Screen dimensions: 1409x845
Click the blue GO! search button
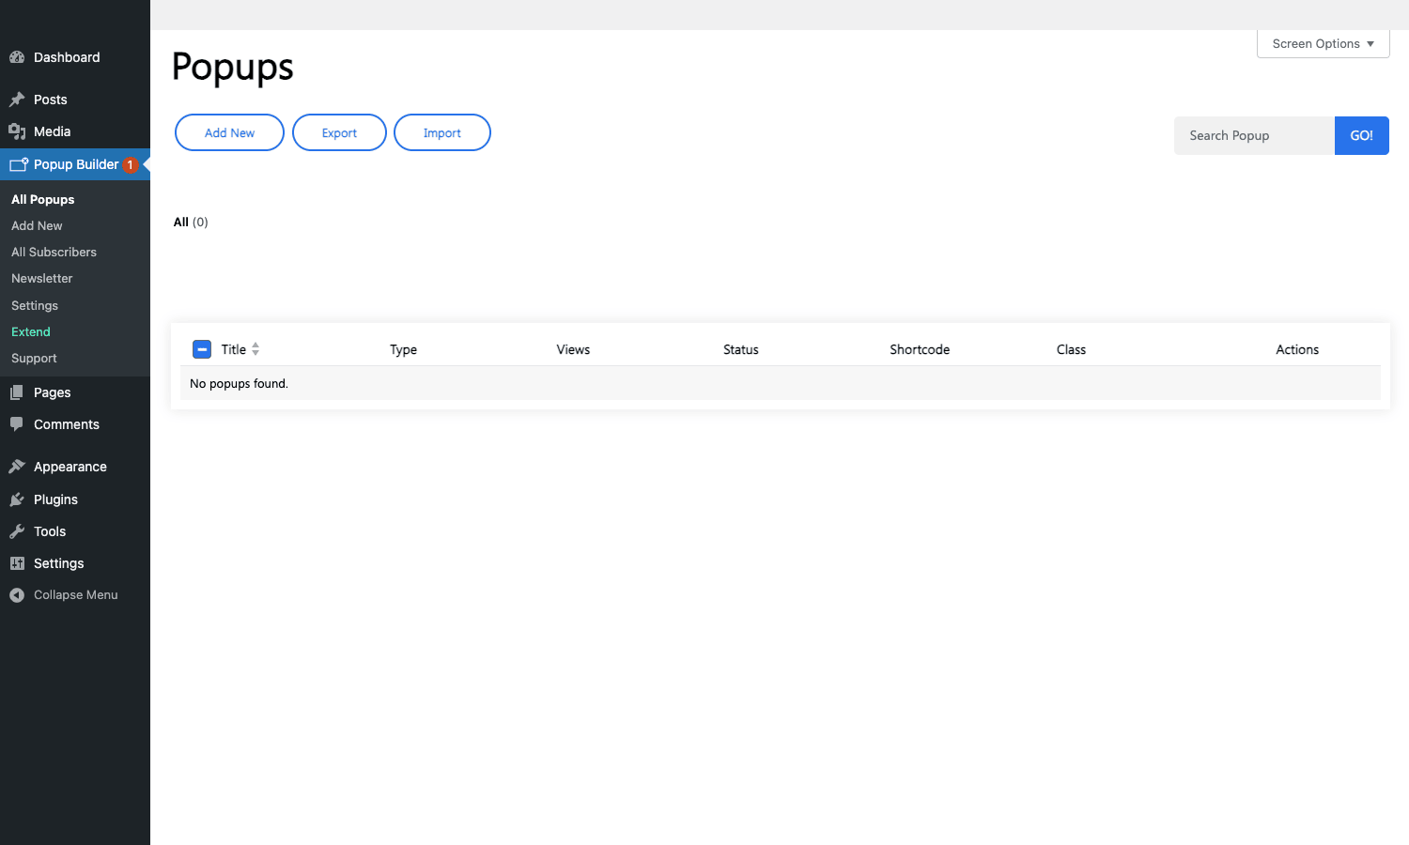coord(1361,135)
